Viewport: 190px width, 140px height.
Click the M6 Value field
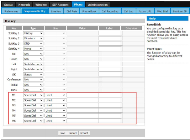(83, 121)
